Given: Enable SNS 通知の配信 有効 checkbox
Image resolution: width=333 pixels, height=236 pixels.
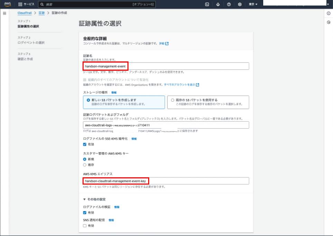Looking at the screenshot, I should pos(85,226).
